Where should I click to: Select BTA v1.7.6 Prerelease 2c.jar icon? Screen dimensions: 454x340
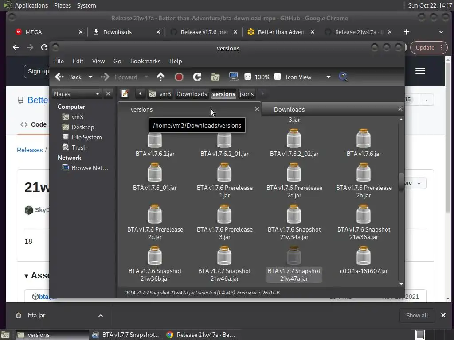pos(155,214)
